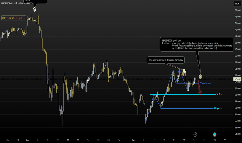
Task: Click the 68.000 price axis label
Action: (x=238, y=43)
